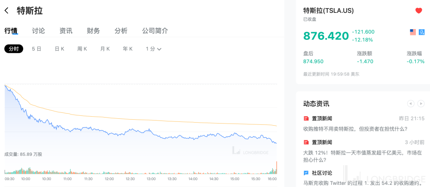Click the volume spike at 16:00
The width and height of the screenshot is (430, 187).
276,168
